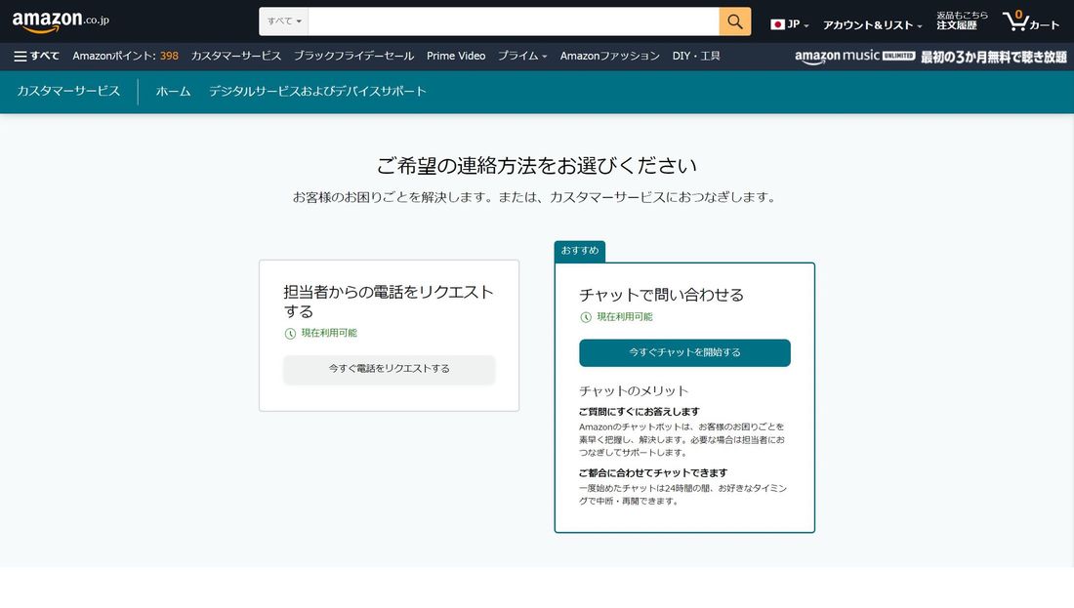Open the shopping cart icon
The width and height of the screenshot is (1074, 608).
tap(1031, 21)
